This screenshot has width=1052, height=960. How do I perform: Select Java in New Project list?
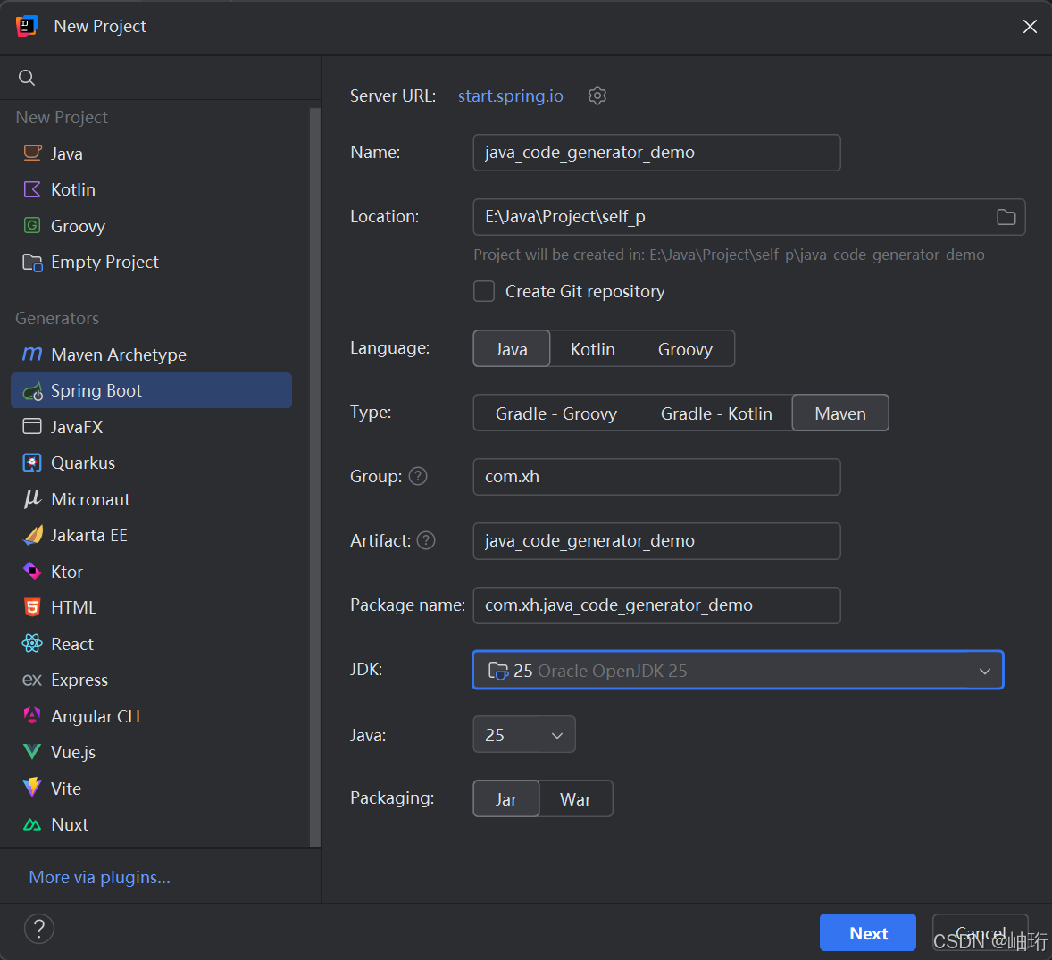point(152,154)
